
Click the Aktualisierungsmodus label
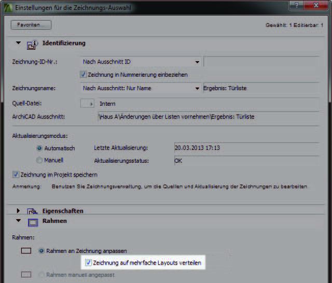(40, 136)
